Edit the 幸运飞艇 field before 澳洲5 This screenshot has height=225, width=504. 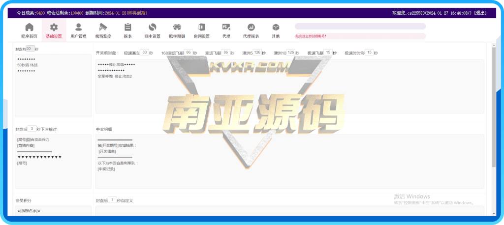225,52
